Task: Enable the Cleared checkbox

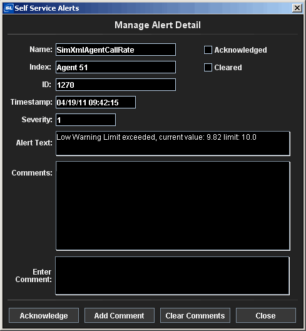Action: click(x=208, y=68)
